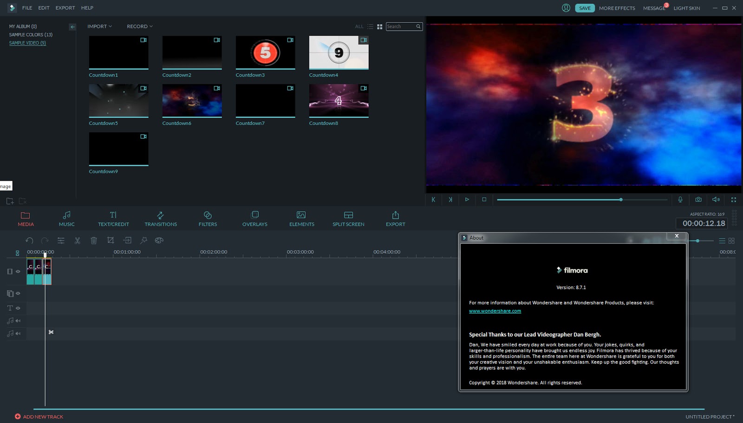Undo the last timeline action
The width and height of the screenshot is (743, 423).
pyautogui.click(x=29, y=241)
